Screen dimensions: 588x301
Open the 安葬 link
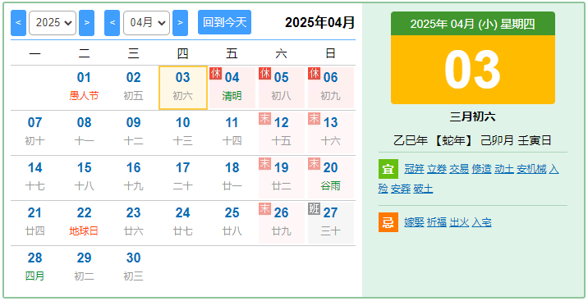tap(401, 189)
